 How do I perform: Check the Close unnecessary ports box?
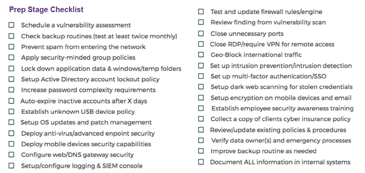pyautogui.click(x=201, y=34)
